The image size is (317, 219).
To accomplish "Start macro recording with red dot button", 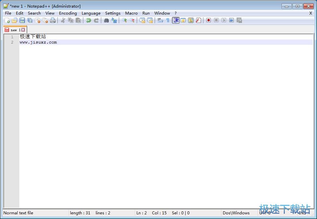I will (208, 20).
